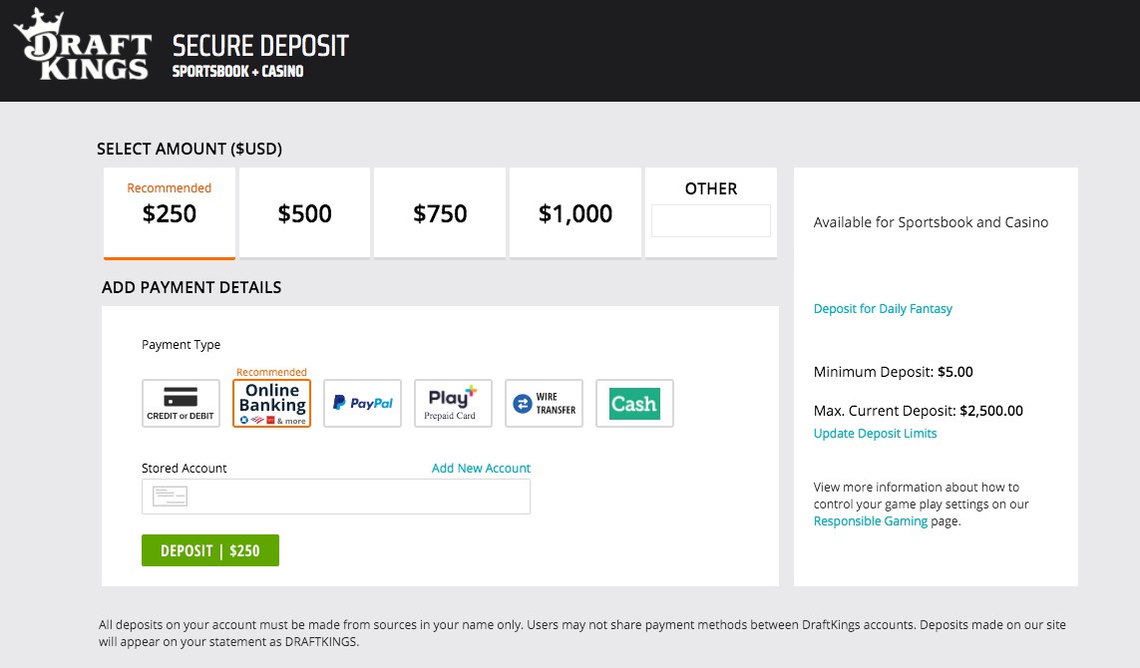Image resolution: width=1140 pixels, height=668 pixels.
Task: Click the SELECT AMOUNT ($USD) heading
Action: (x=190, y=149)
